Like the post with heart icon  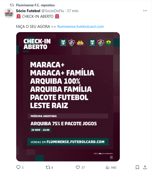(x=78, y=167)
